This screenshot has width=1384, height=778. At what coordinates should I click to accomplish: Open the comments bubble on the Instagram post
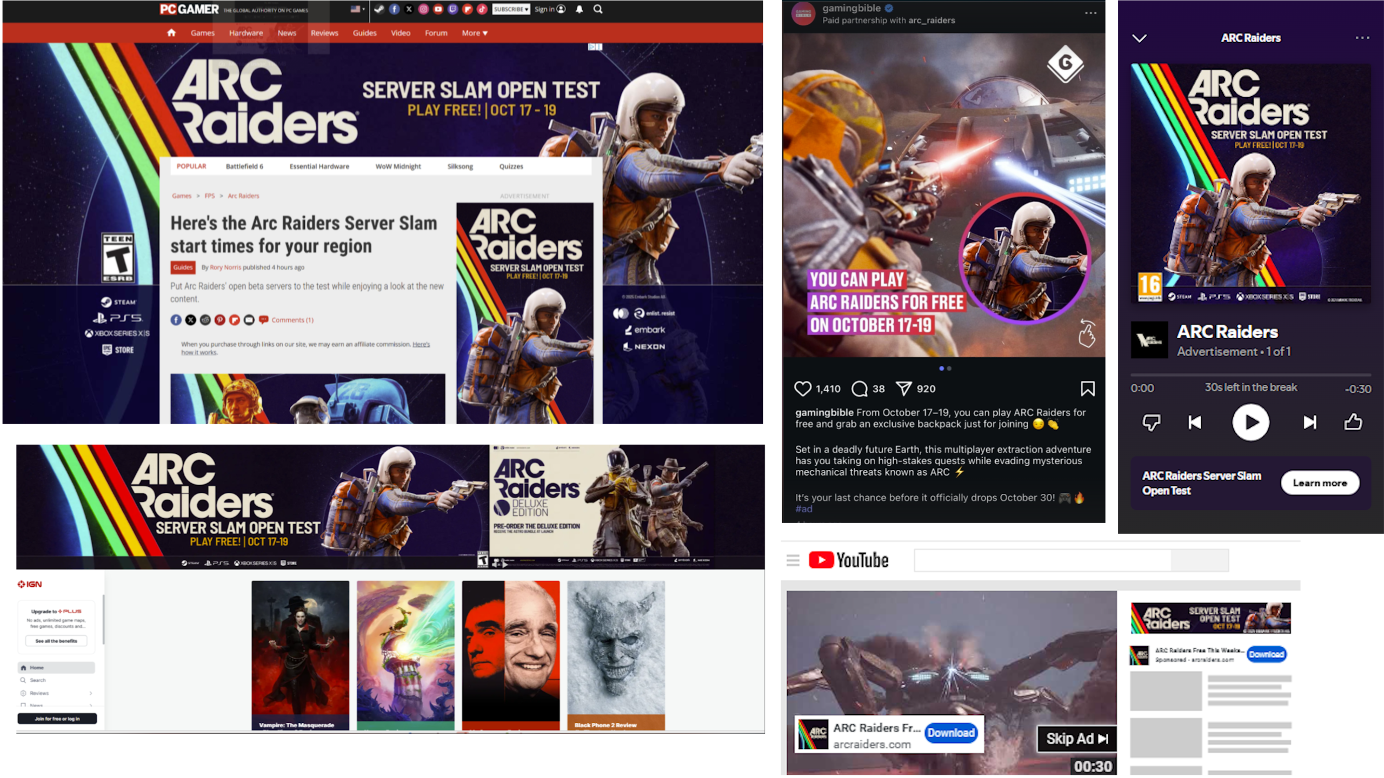tap(859, 388)
